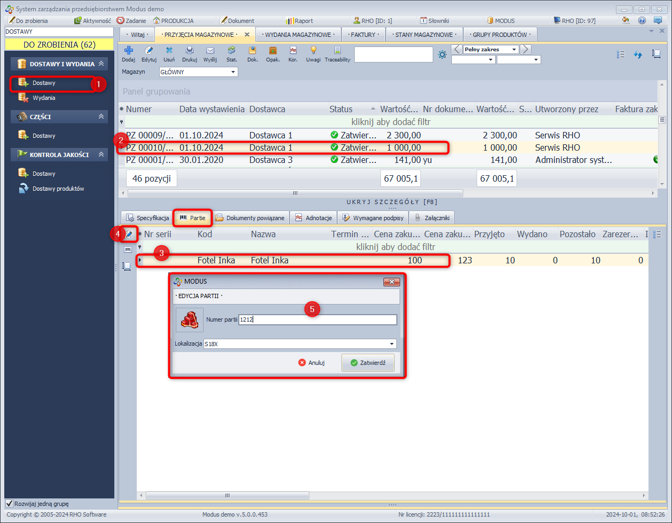The image size is (672, 523).
Task: Open the Pełny zakres date range dropdown
Action: coord(514,49)
